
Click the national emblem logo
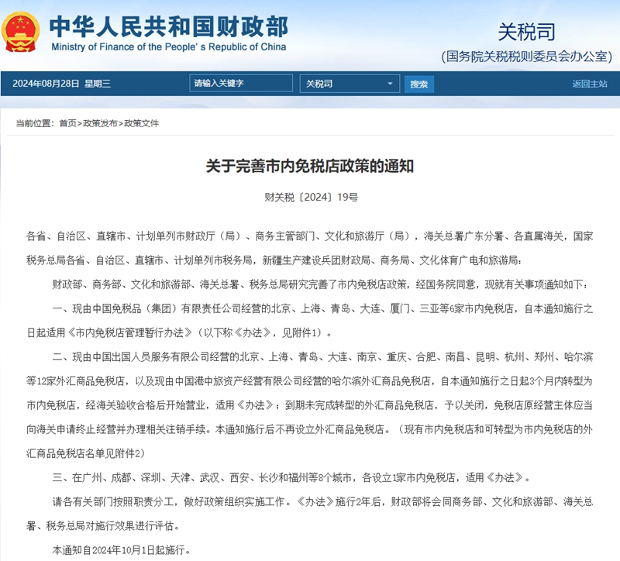pos(21,33)
